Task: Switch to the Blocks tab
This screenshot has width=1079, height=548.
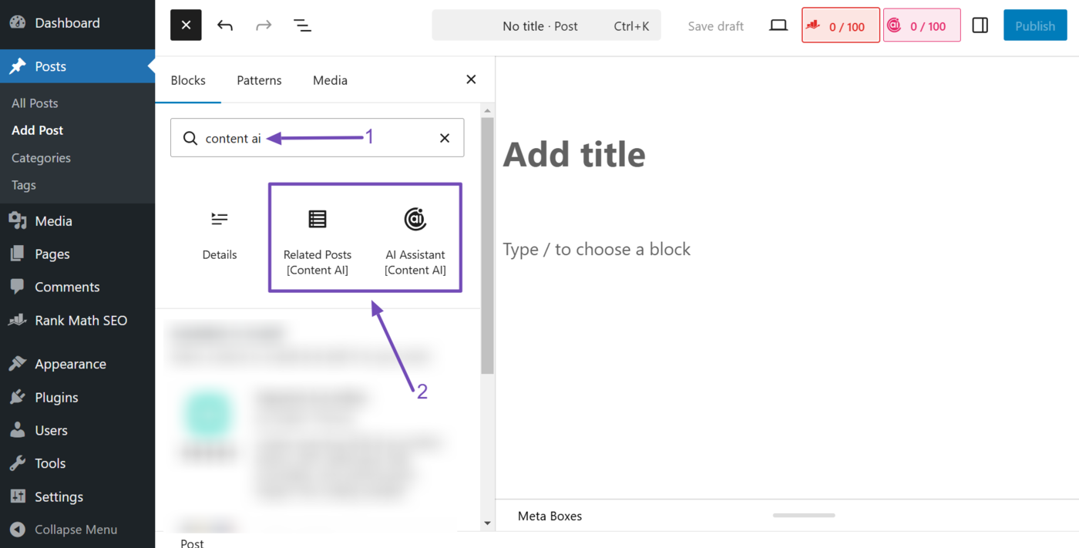Action: [188, 80]
